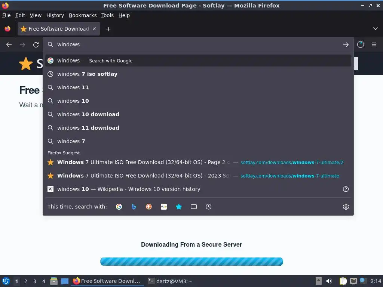Viewport: 383px width, 287px height.
Task: Click the URL bar text field containing 'windows'
Action: [x=198, y=44]
